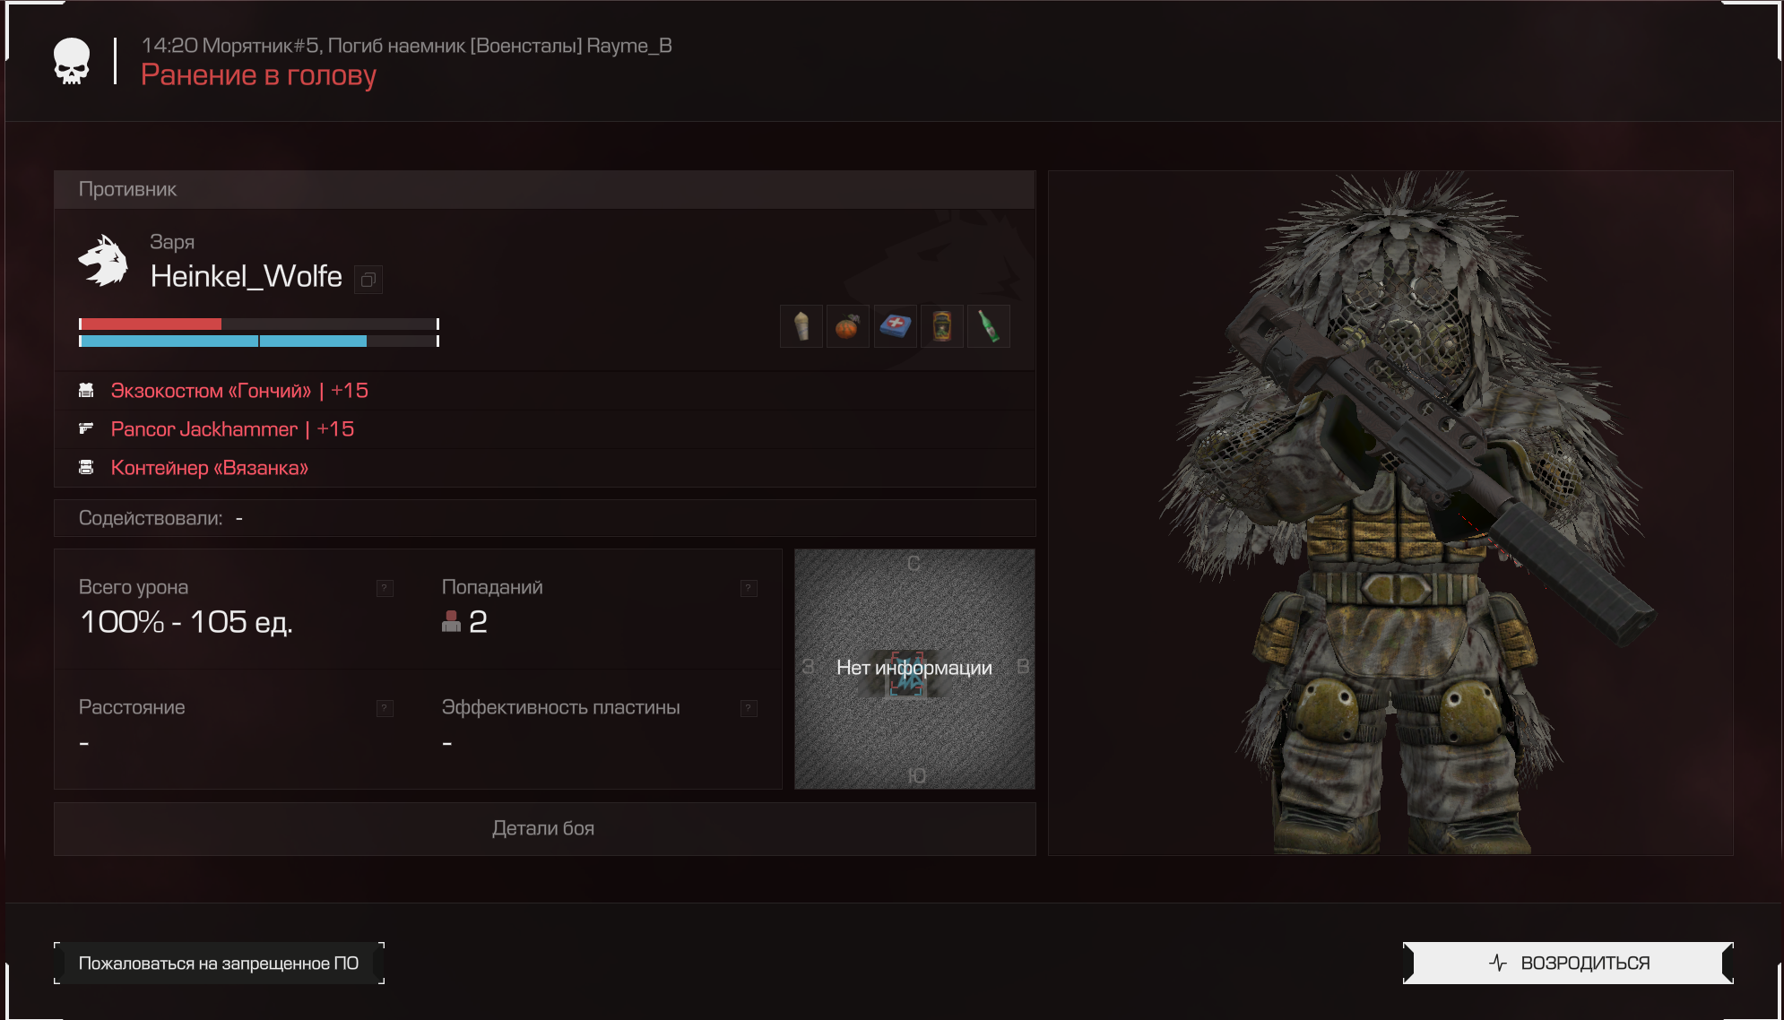Click Пожаловаться на запрещенное ПО button

pos(219,963)
